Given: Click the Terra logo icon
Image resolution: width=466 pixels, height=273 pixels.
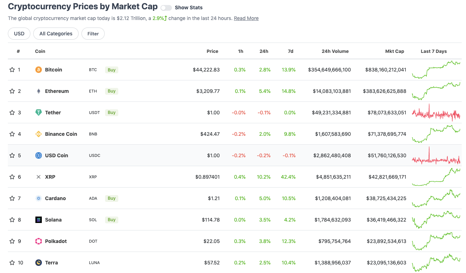Looking at the screenshot, I should click(x=39, y=263).
